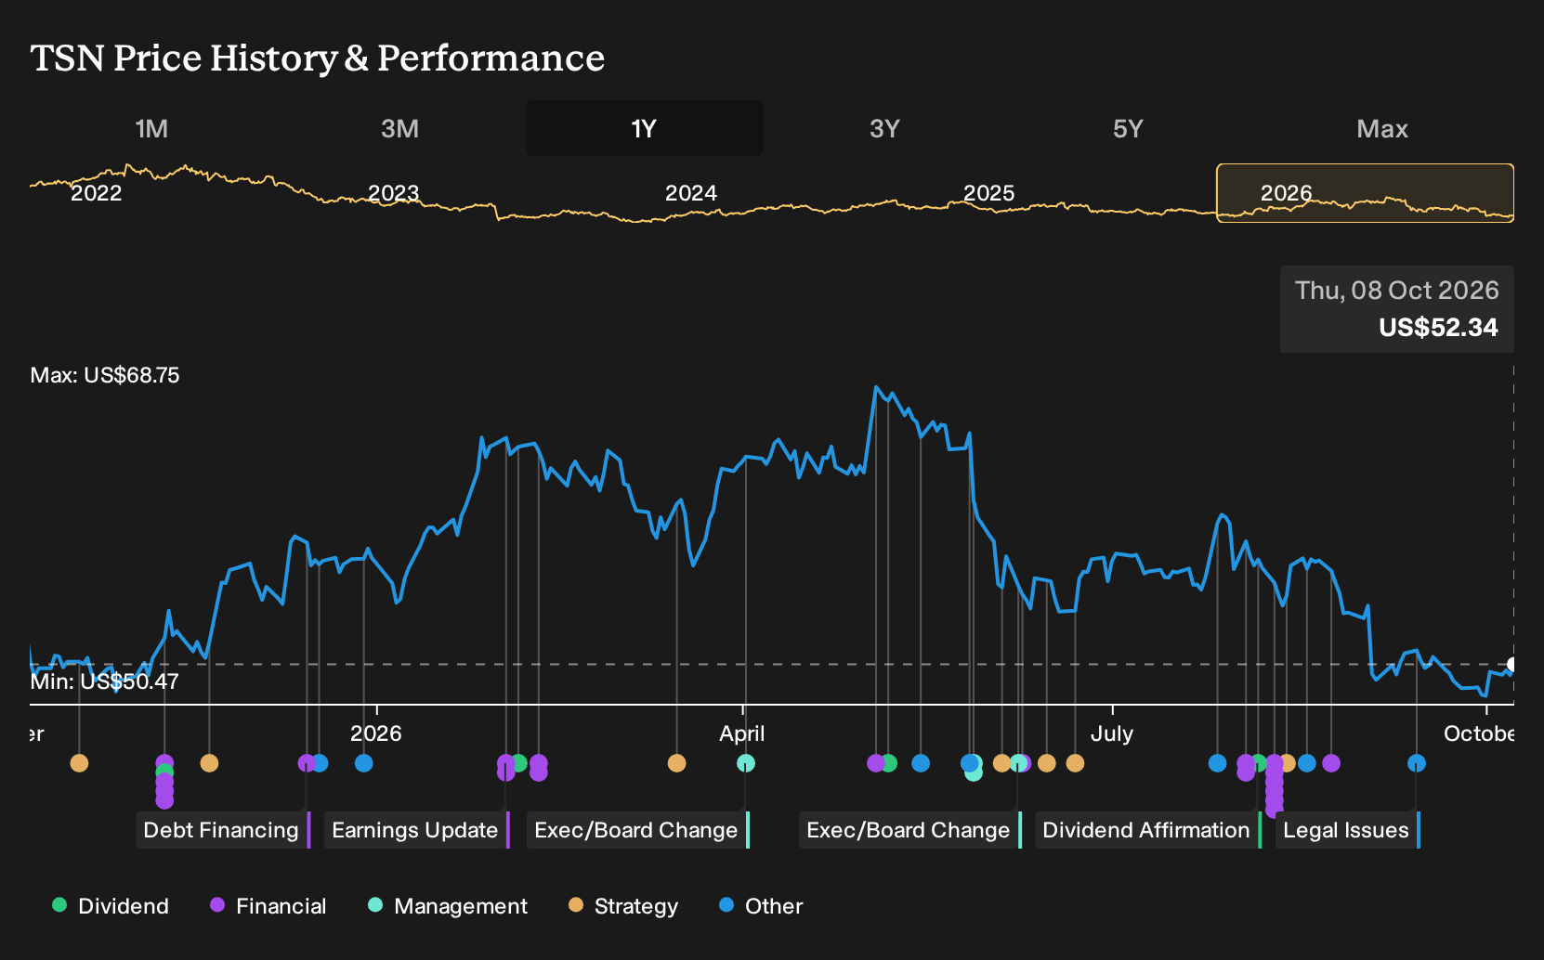Show the Max time range
The height and width of the screenshot is (960, 1544).
coord(1382,128)
